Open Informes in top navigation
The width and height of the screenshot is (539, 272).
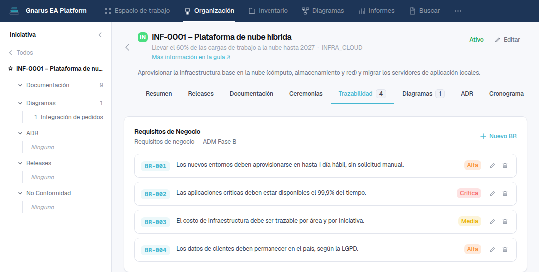(x=376, y=11)
